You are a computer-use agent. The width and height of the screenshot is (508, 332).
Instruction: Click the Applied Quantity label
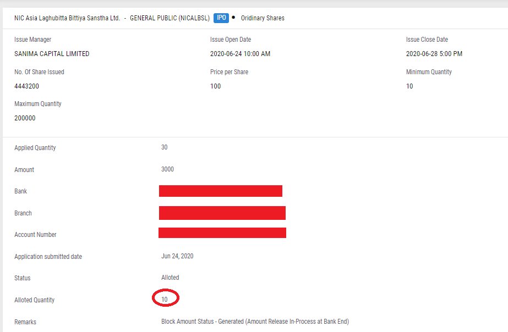click(35, 147)
